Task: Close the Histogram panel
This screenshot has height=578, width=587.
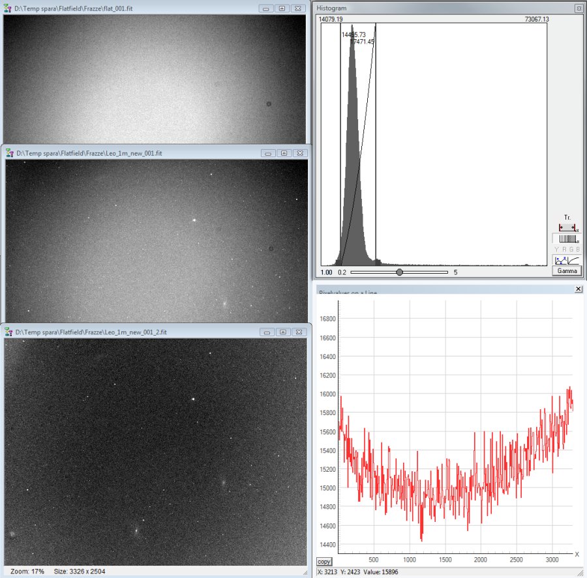Action: [x=578, y=8]
